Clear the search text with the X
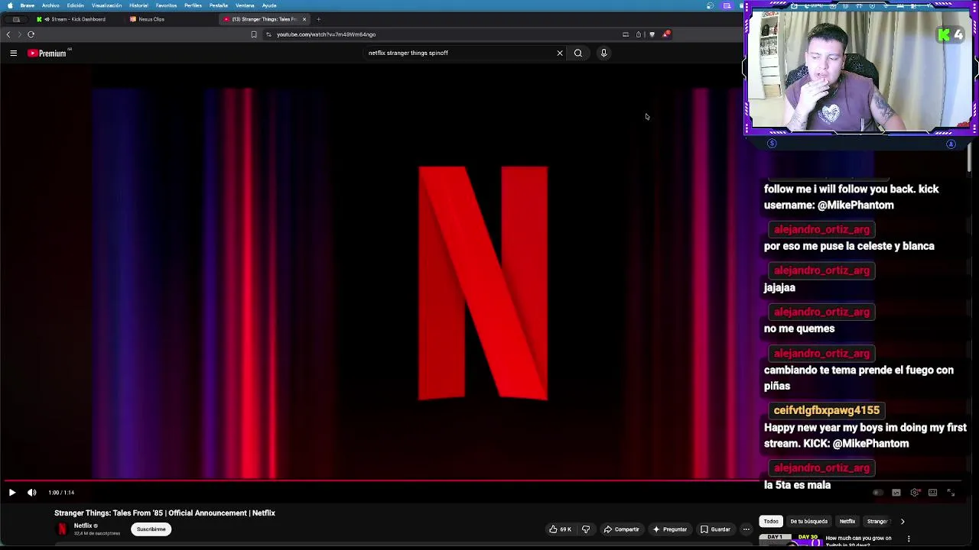Screen dimensions: 979x550 click(x=560, y=53)
